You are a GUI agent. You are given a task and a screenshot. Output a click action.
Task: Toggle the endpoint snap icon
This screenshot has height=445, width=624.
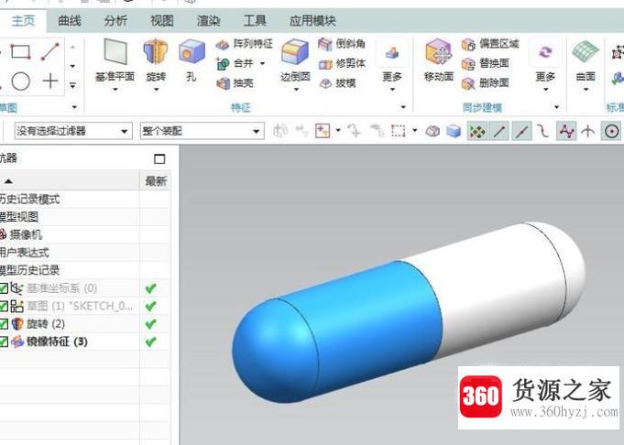pos(499,131)
